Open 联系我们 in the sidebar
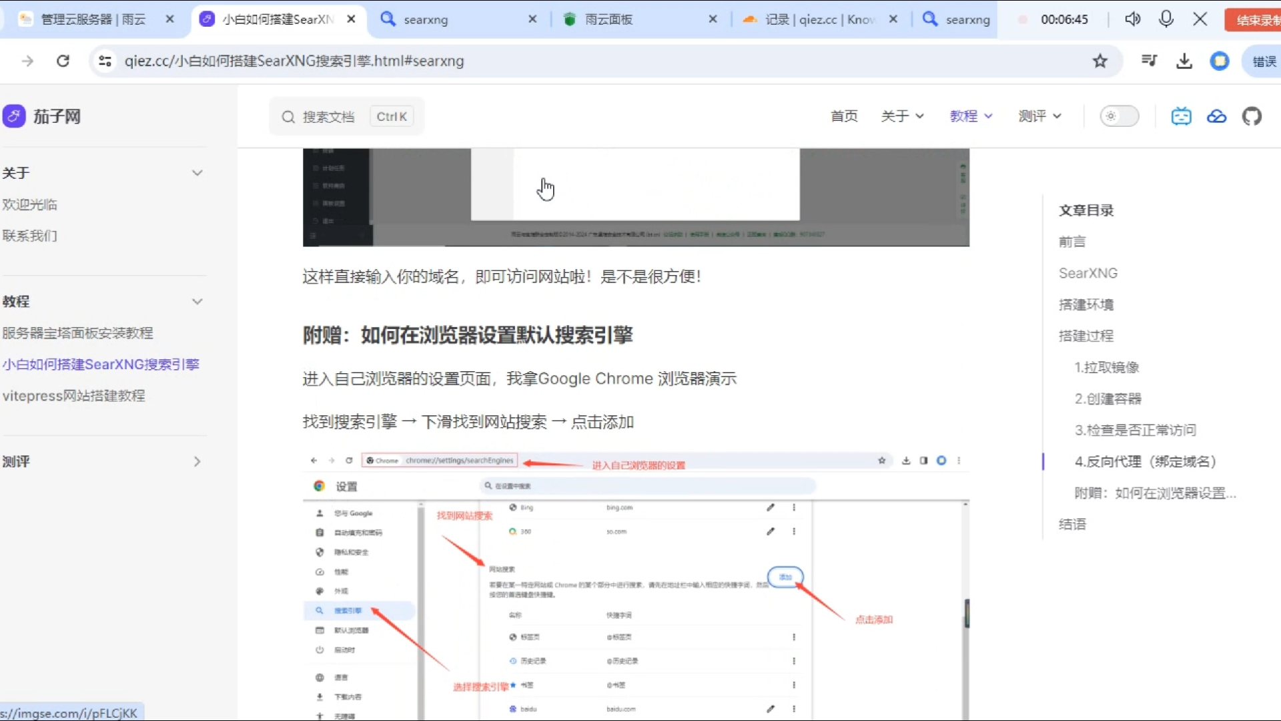Viewport: 1281px width, 721px height. (x=29, y=236)
